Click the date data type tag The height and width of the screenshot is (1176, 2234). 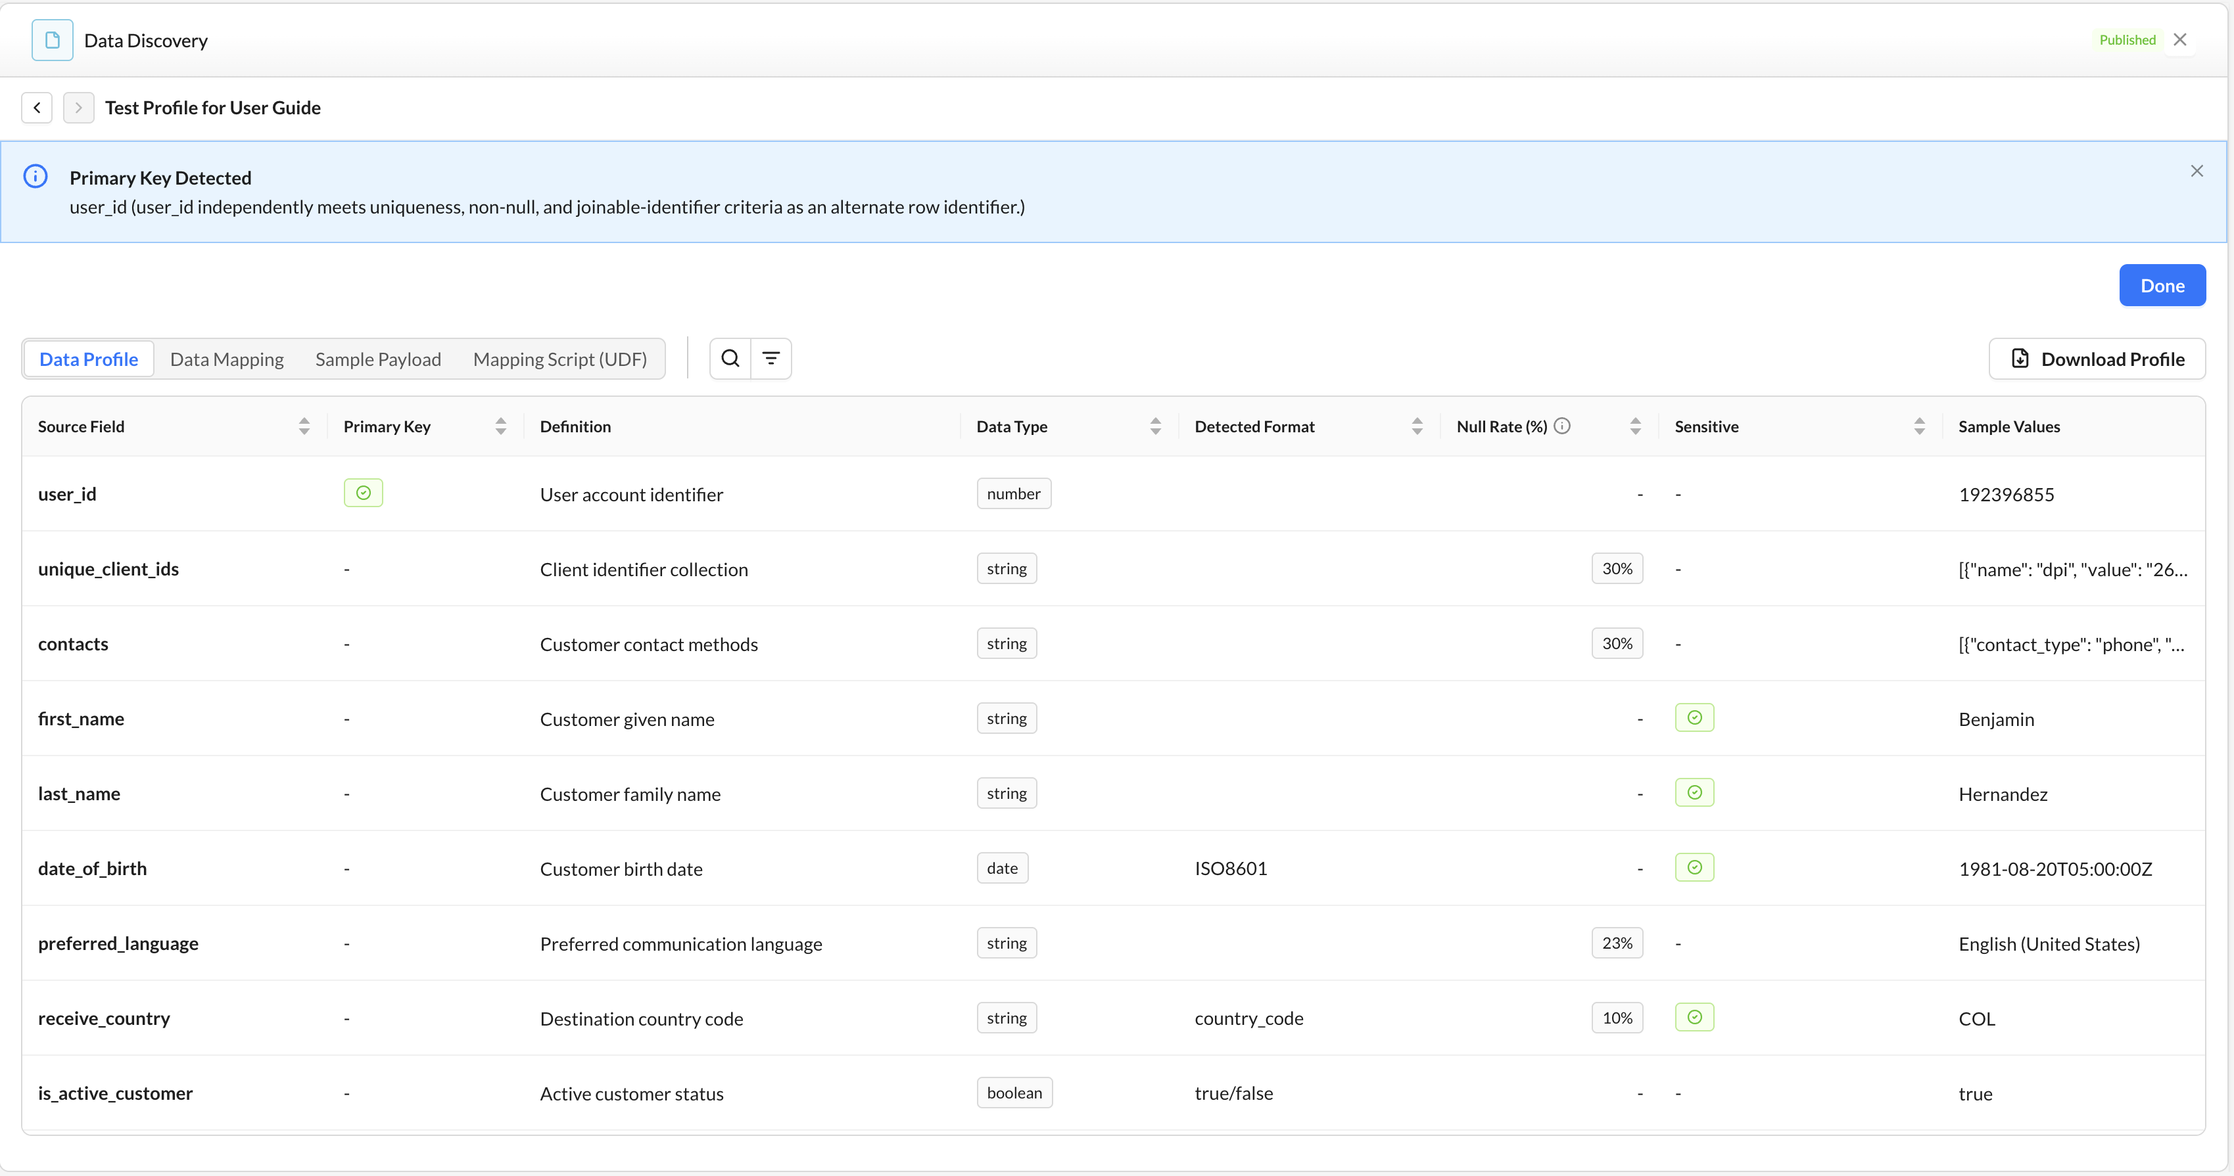click(1003, 867)
